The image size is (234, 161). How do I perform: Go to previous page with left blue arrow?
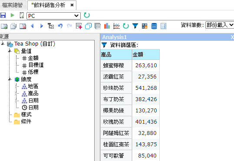pos(32,26)
